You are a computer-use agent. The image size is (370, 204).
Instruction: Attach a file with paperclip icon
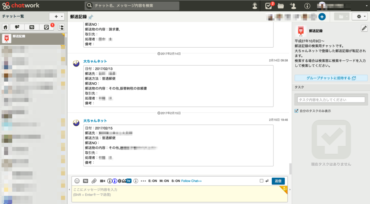(x=94, y=181)
